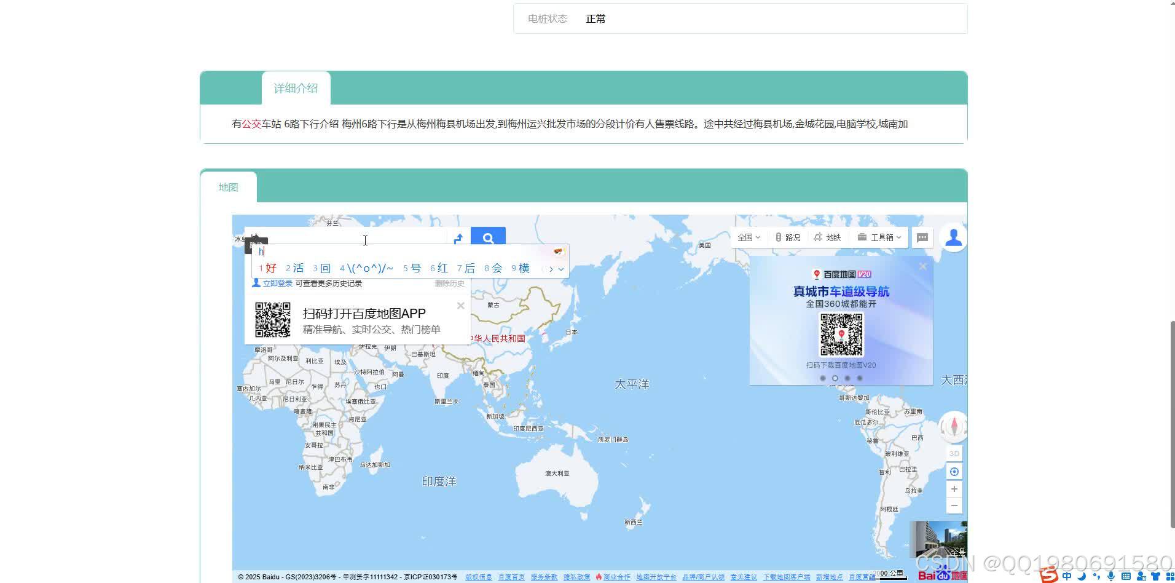The width and height of the screenshot is (1175, 583).
Task: Open 商业合作 footer link
Action: 616,577
